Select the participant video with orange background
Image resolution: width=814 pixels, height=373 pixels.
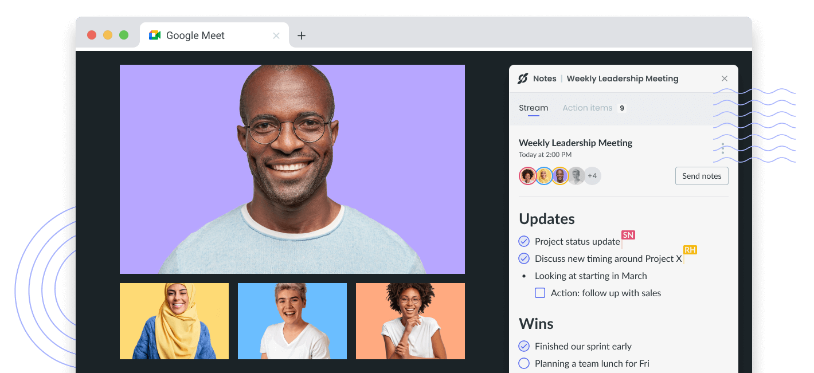(410, 321)
